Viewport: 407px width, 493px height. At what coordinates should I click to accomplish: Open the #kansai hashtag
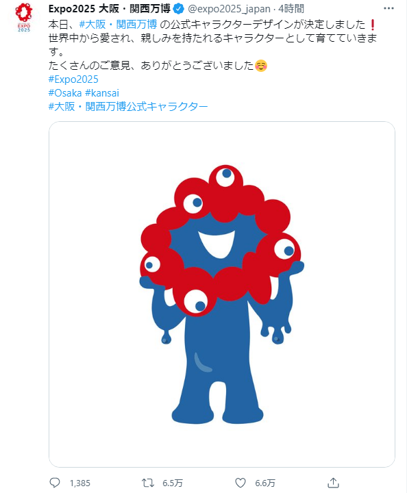(x=102, y=93)
